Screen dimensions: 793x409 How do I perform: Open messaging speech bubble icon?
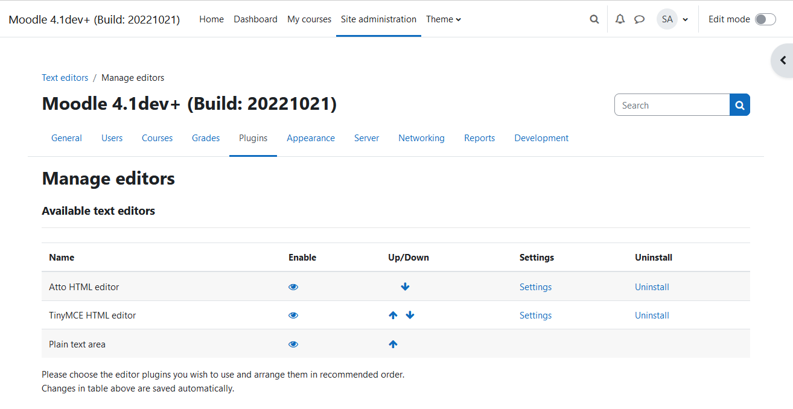point(639,19)
